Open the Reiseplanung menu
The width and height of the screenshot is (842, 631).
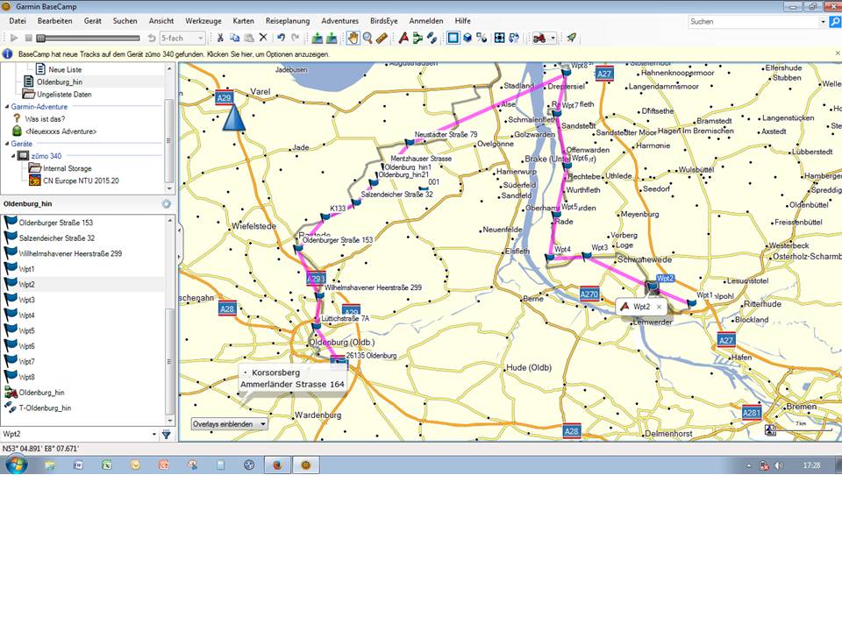coord(289,20)
